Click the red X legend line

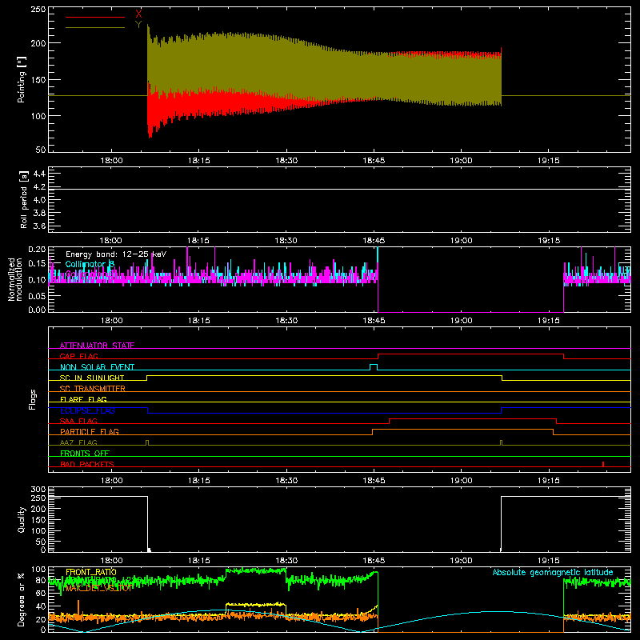pos(94,17)
